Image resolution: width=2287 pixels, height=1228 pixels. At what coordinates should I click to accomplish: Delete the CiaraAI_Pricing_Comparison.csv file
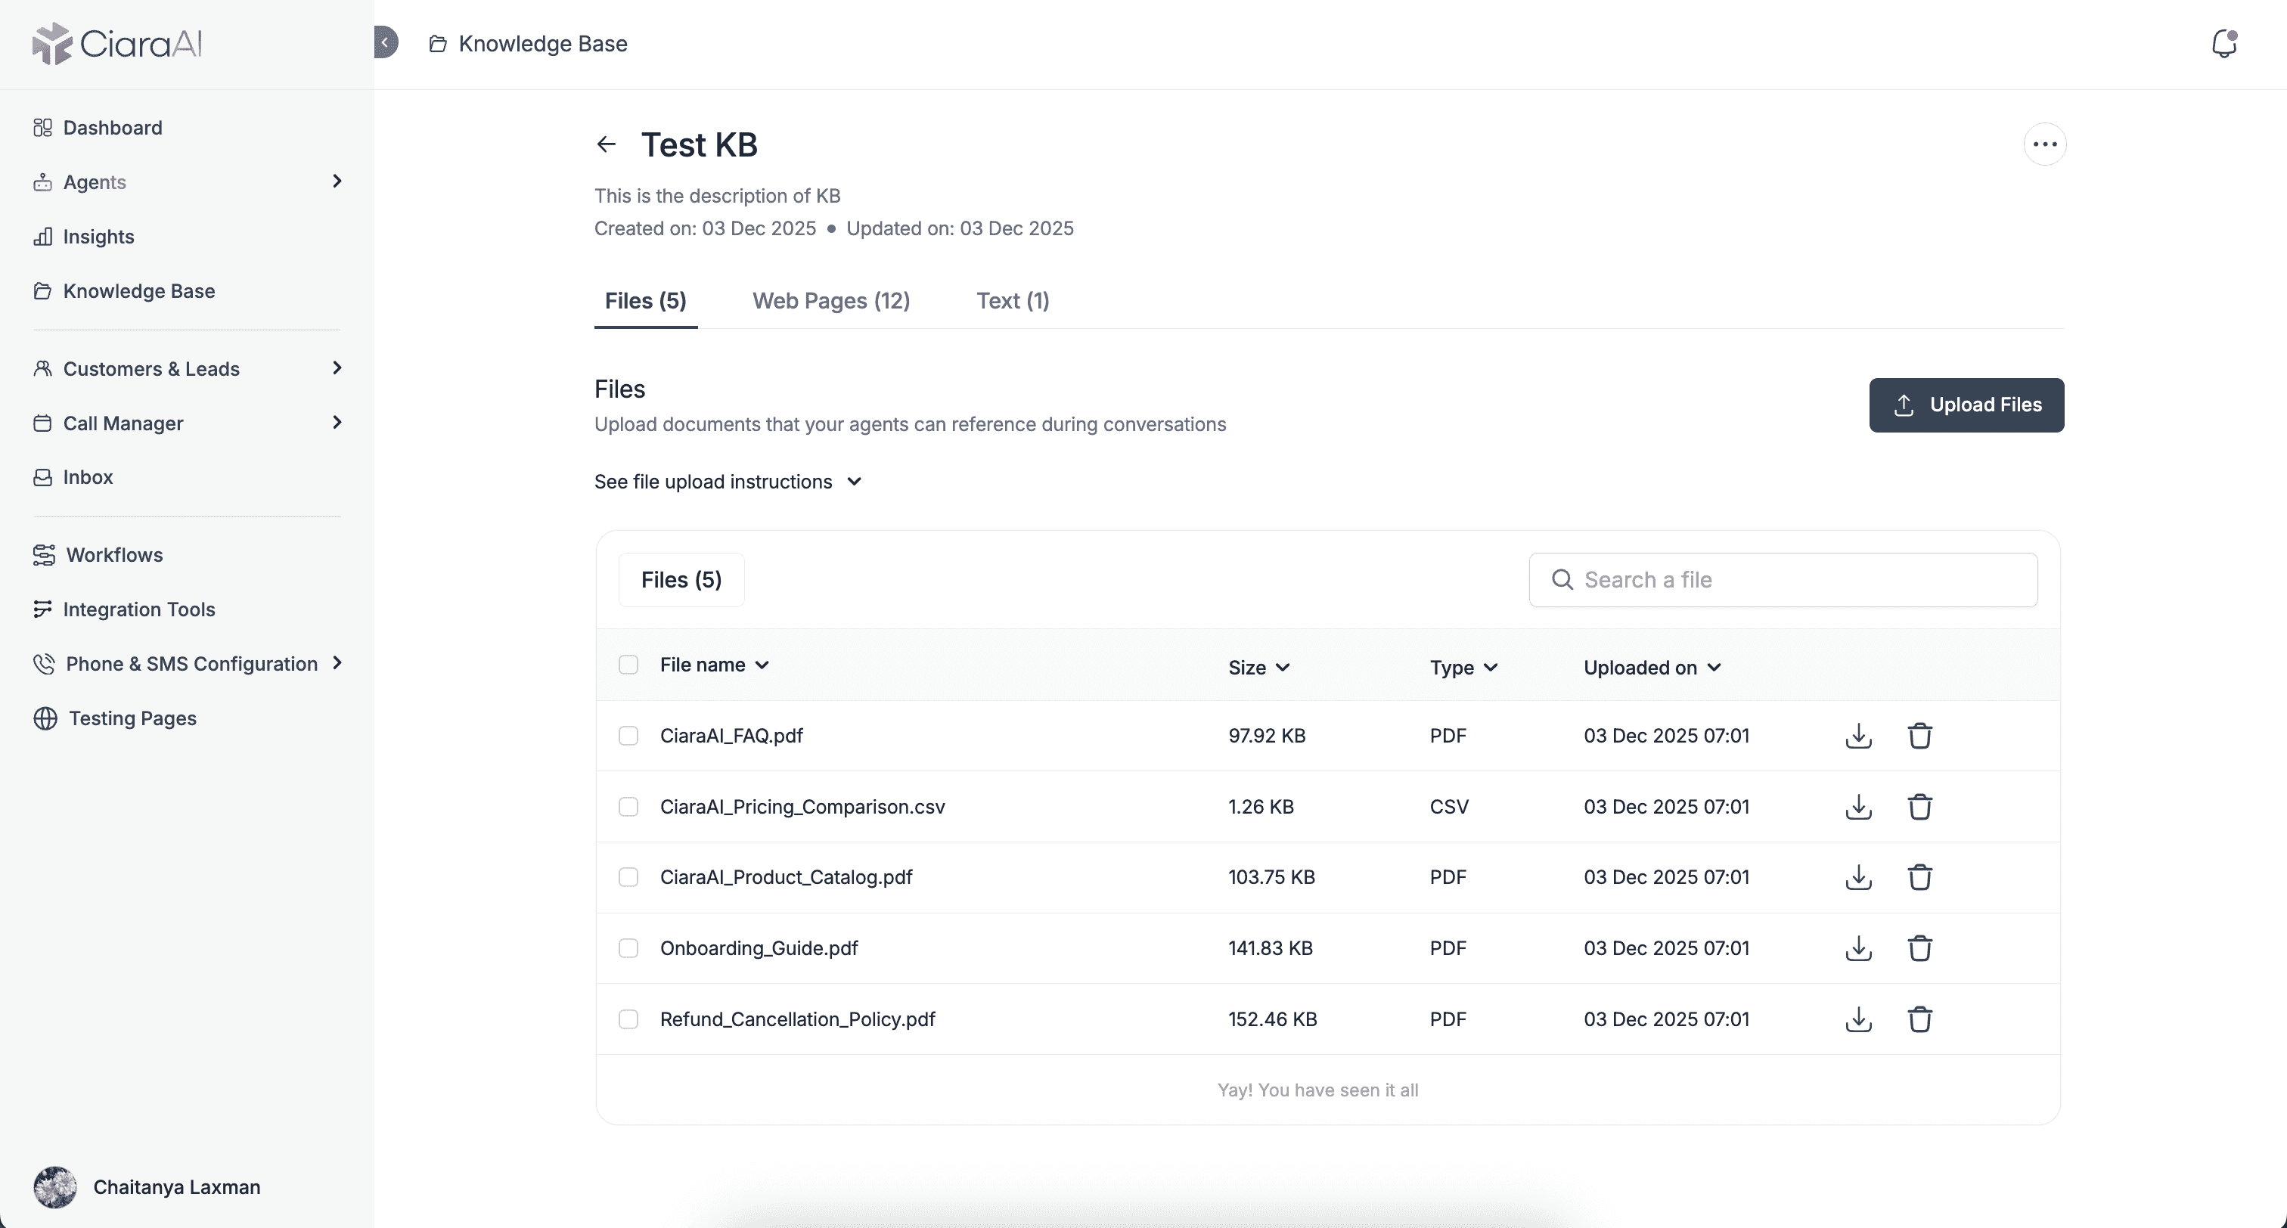pyautogui.click(x=1919, y=806)
